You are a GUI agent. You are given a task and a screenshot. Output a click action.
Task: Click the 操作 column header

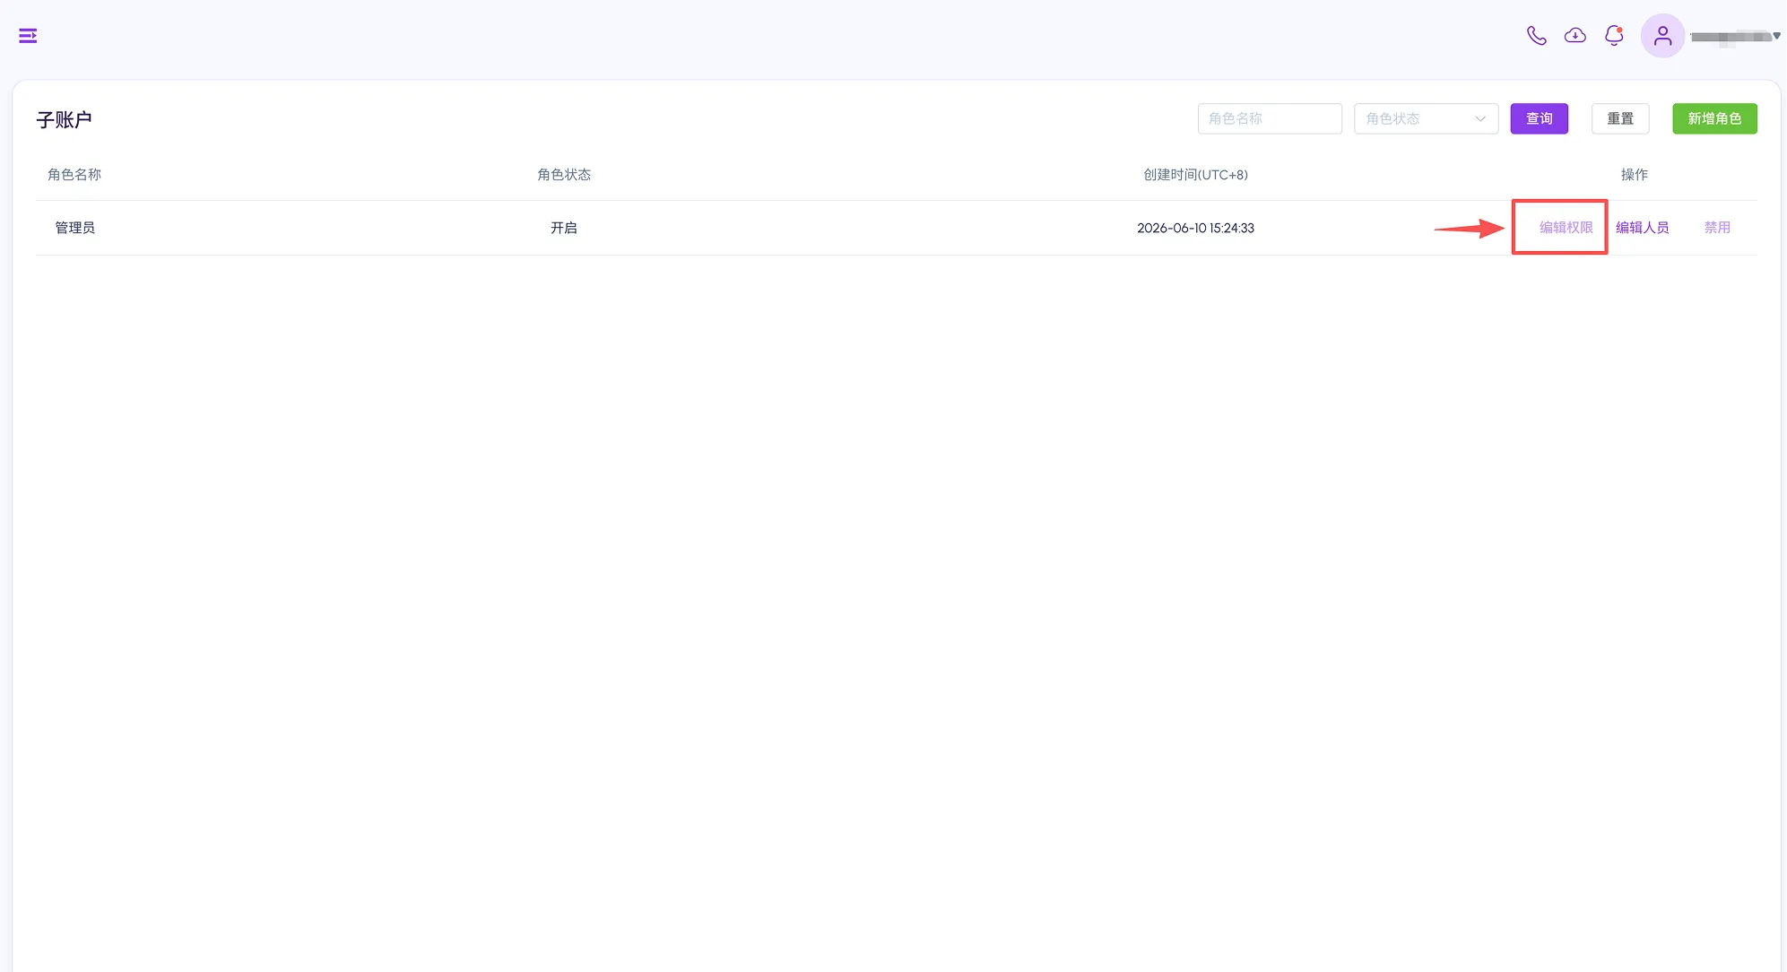point(1634,175)
